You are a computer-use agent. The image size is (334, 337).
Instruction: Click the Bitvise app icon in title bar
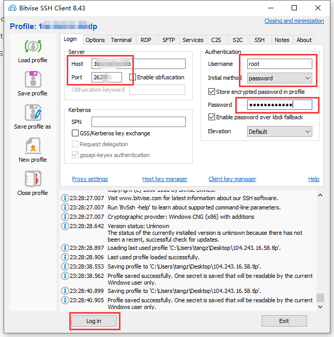tap(12, 8)
